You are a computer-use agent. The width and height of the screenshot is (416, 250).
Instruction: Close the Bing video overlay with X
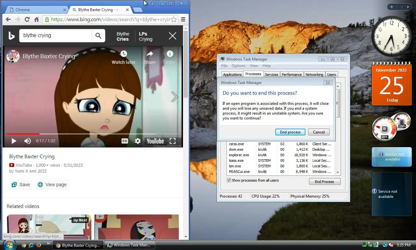(x=173, y=36)
